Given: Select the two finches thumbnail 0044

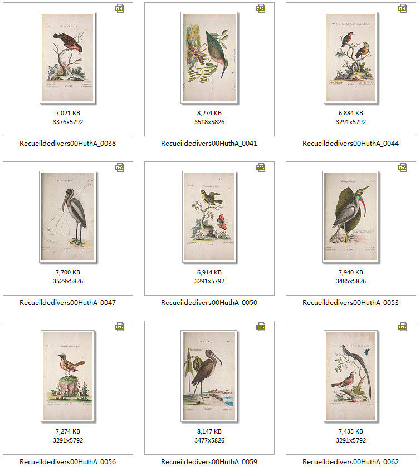Looking at the screenshot, I should (x=351, y=58).
